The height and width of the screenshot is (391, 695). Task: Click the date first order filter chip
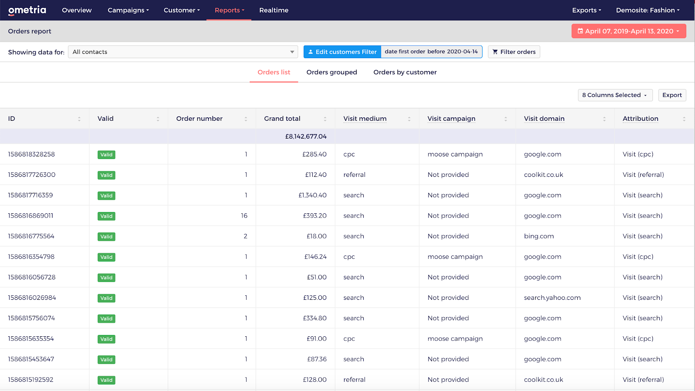coord(431,52)
